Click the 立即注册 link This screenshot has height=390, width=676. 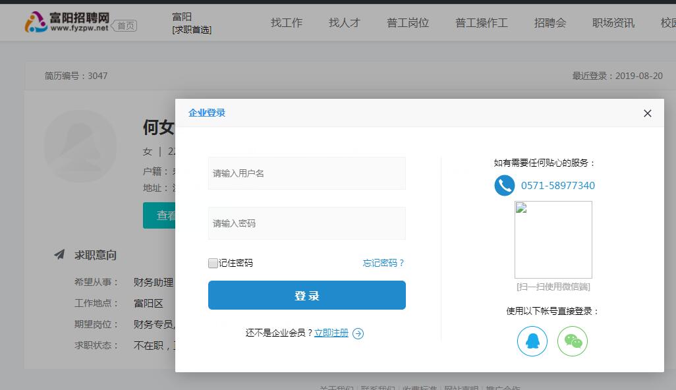(331, 333)
